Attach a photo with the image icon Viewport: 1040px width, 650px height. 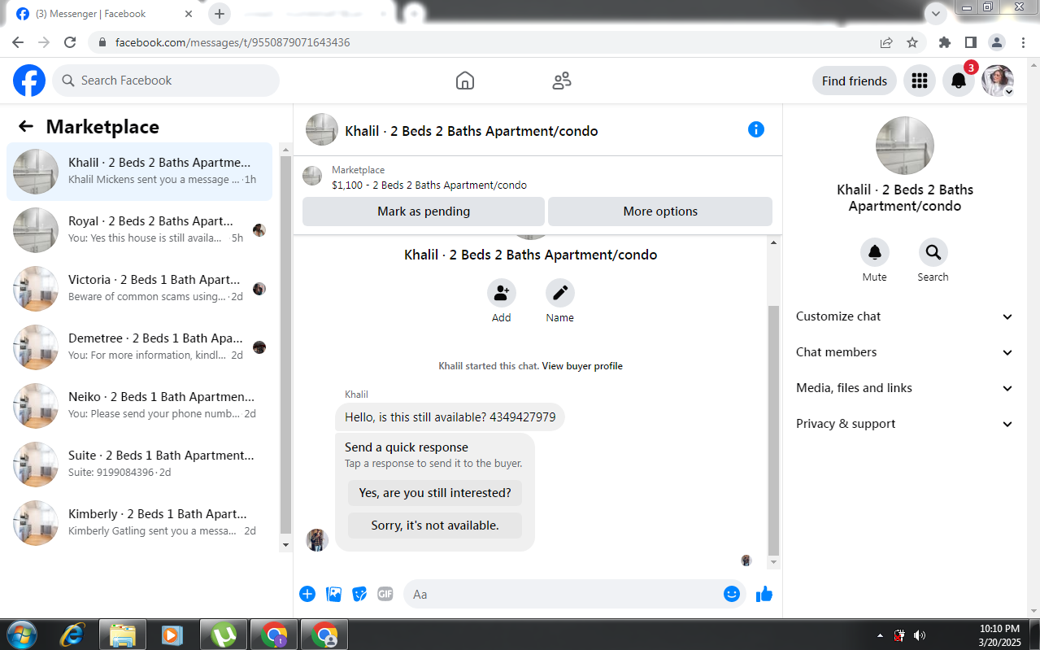coord(333,594)
